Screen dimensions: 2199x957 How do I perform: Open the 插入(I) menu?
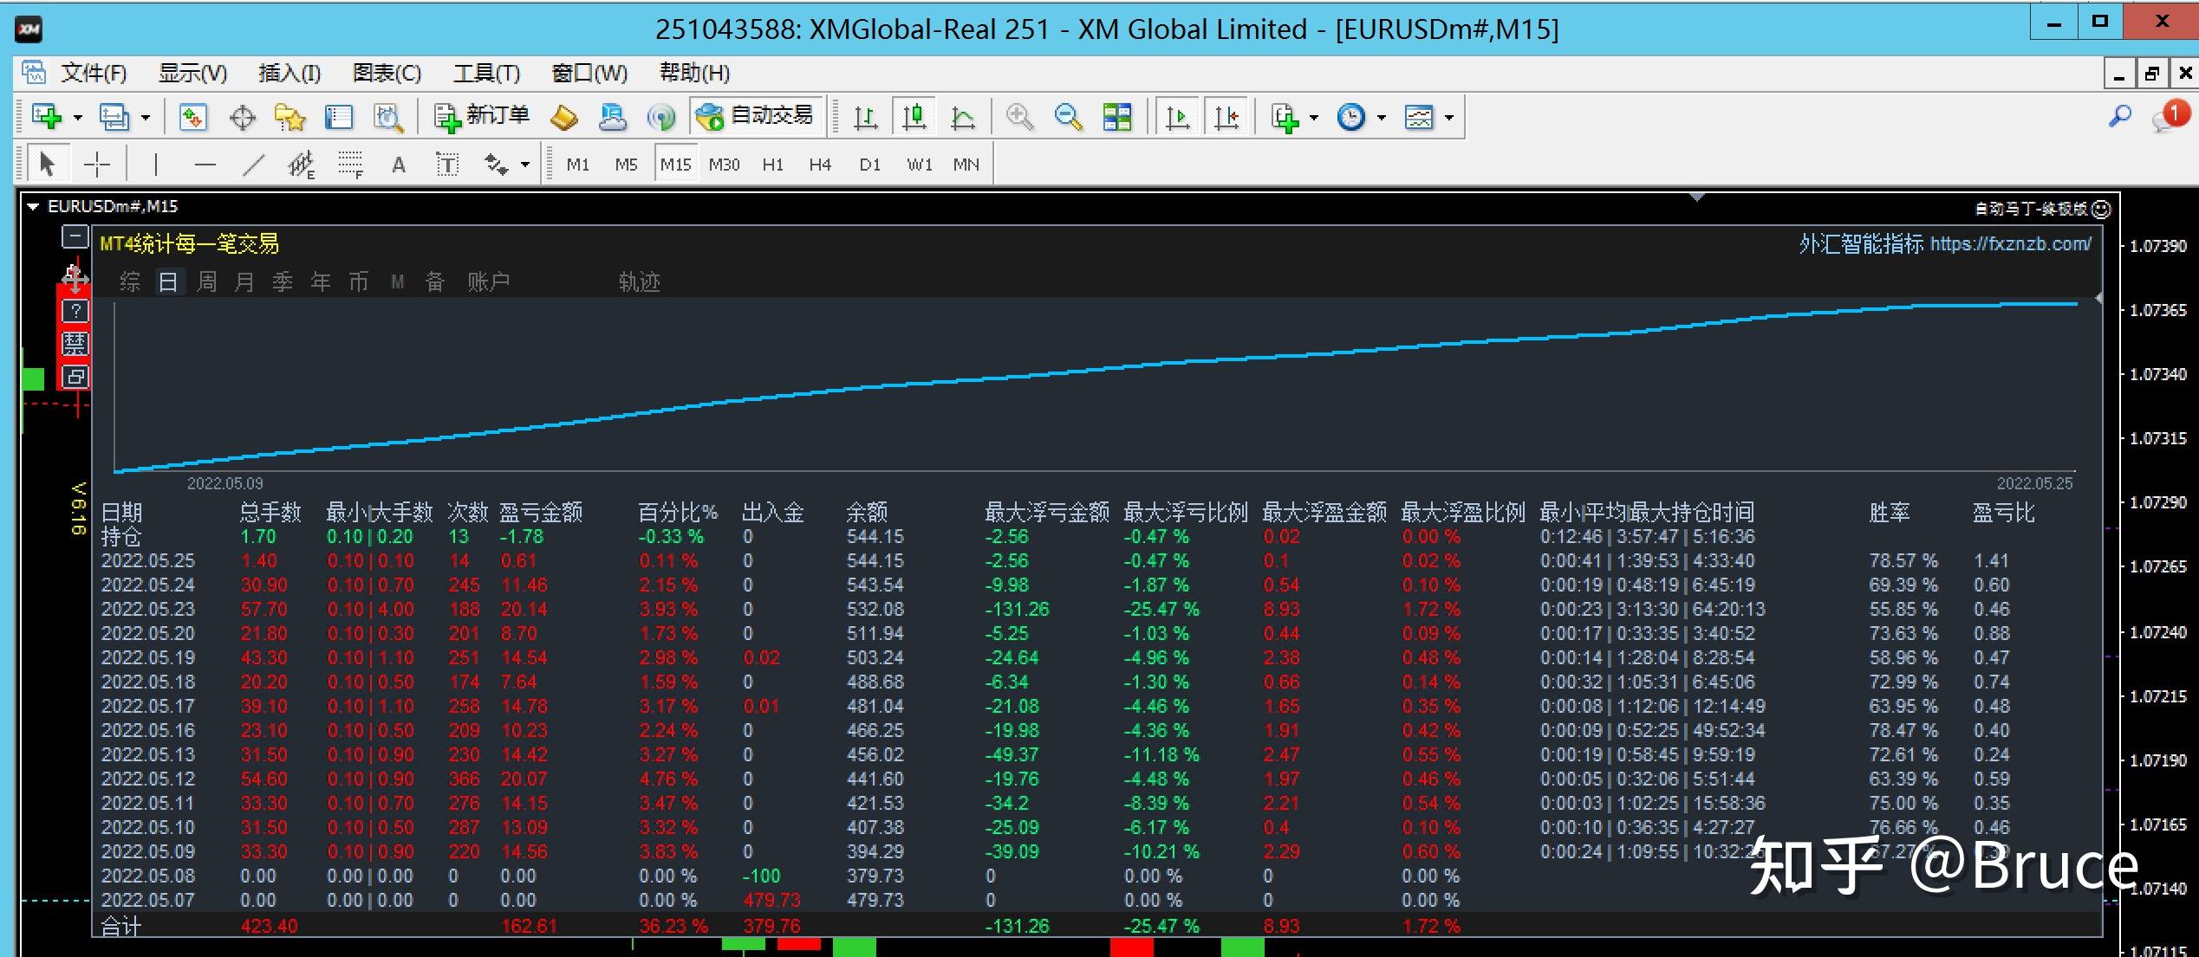click(290, 73)
